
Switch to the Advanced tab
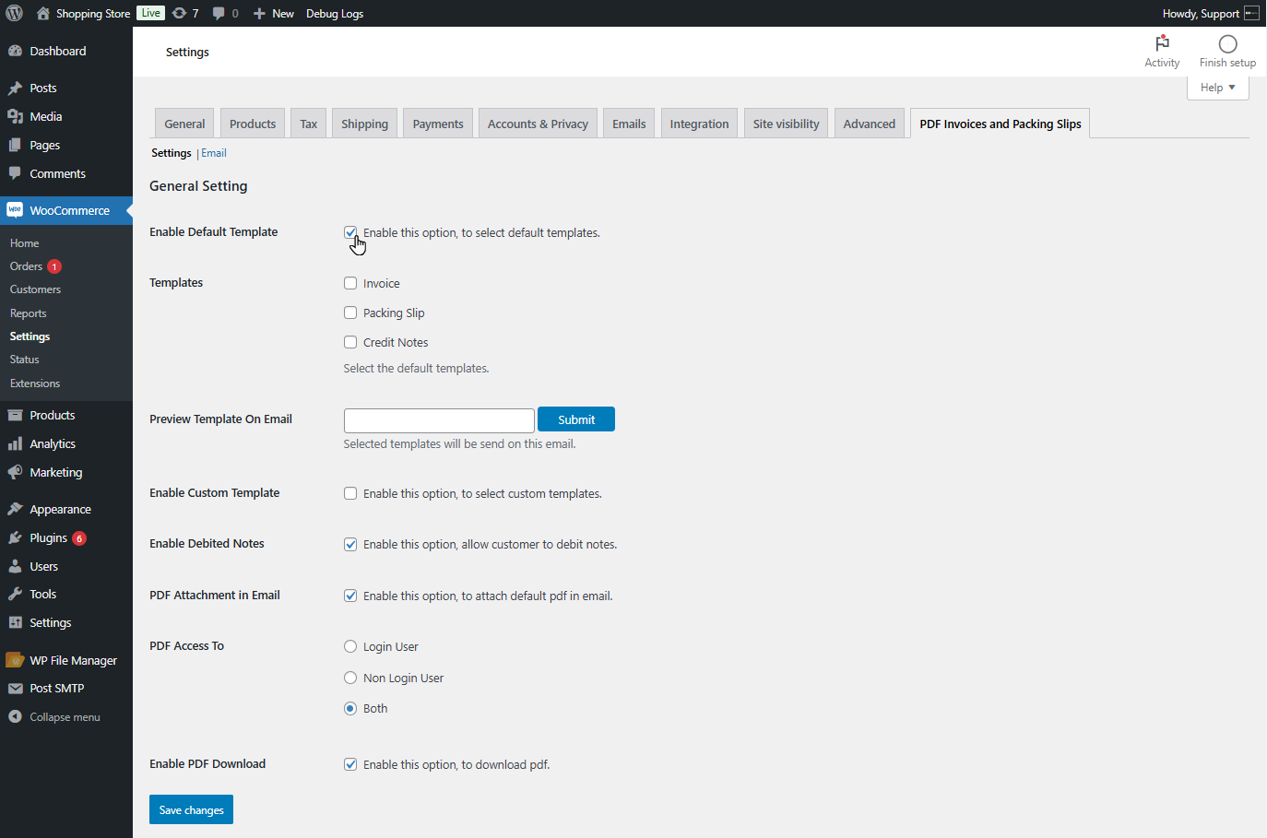869,124
